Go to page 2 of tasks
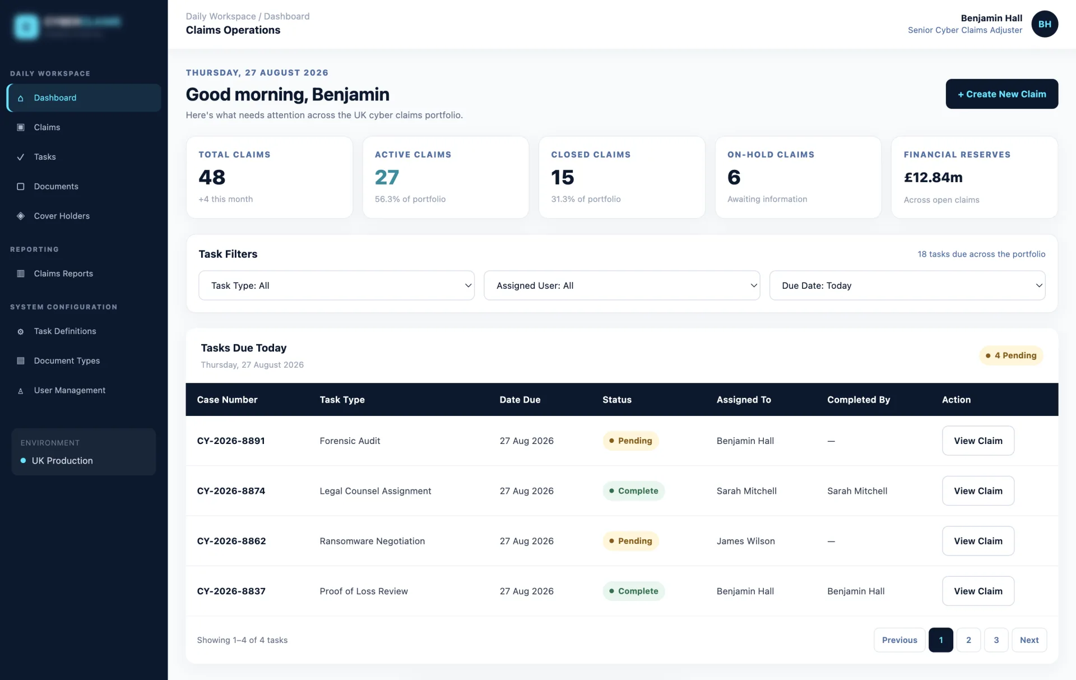Screen dimensions: 1076x680 tap(968, 640)
